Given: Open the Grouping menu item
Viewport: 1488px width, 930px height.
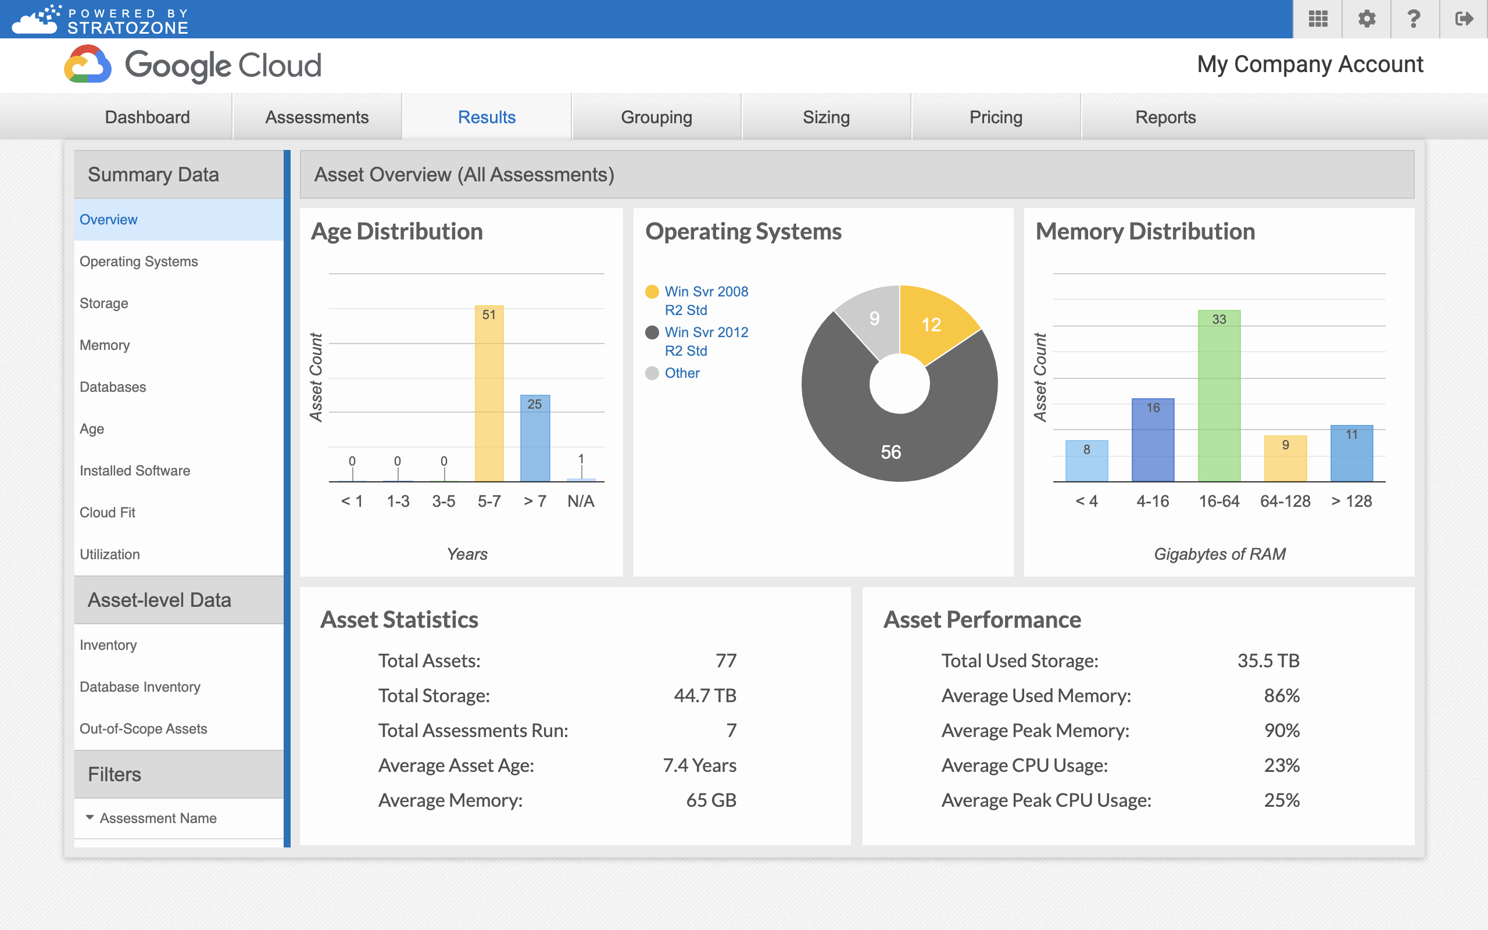Looking at the screenshot, I should pyautogui.click(x=656, y=117).
